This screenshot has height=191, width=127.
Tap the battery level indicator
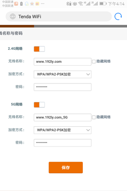point(103,4)
